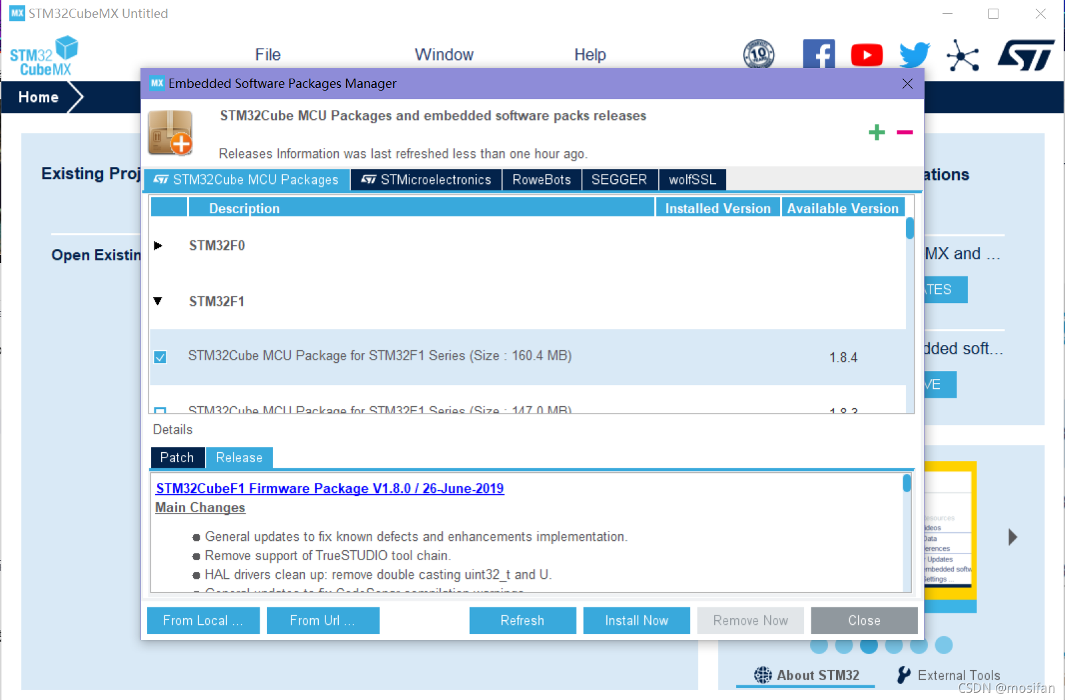
Task: Select the Release details tab
Action: [x=240, y=458]
